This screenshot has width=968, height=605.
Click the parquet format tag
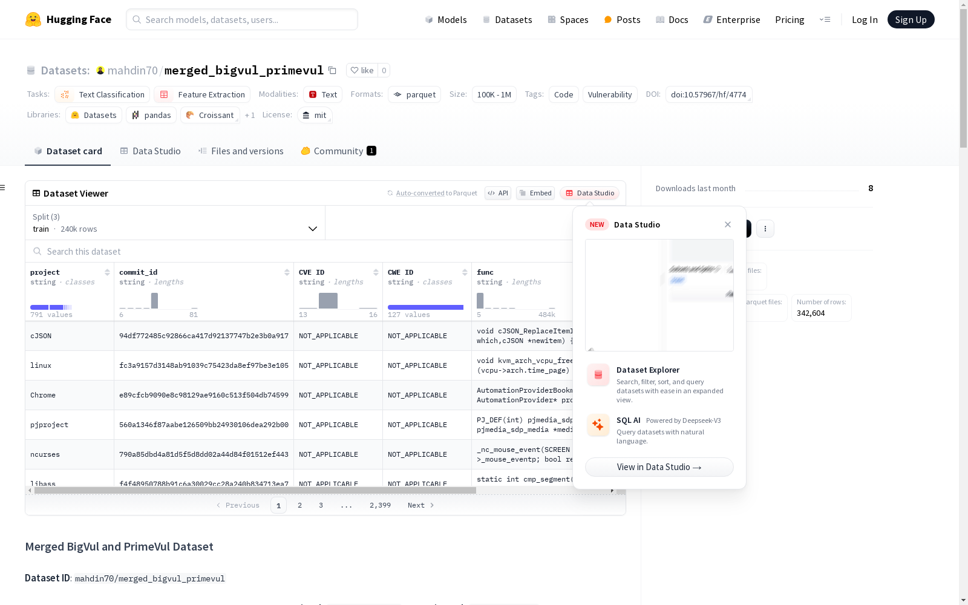[414, 94]
